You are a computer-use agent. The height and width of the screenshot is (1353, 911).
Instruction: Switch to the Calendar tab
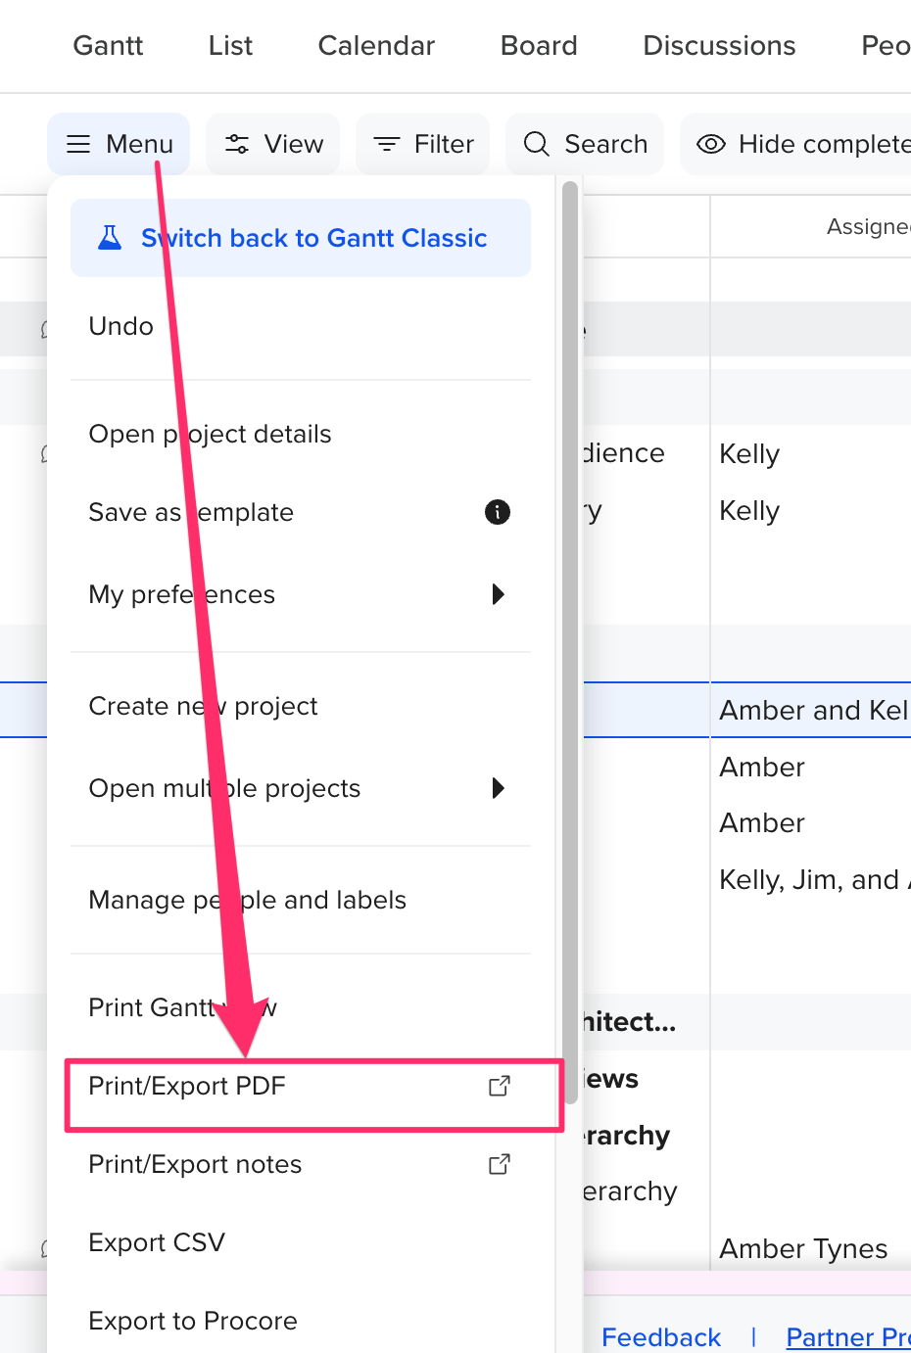click(376, 46)
